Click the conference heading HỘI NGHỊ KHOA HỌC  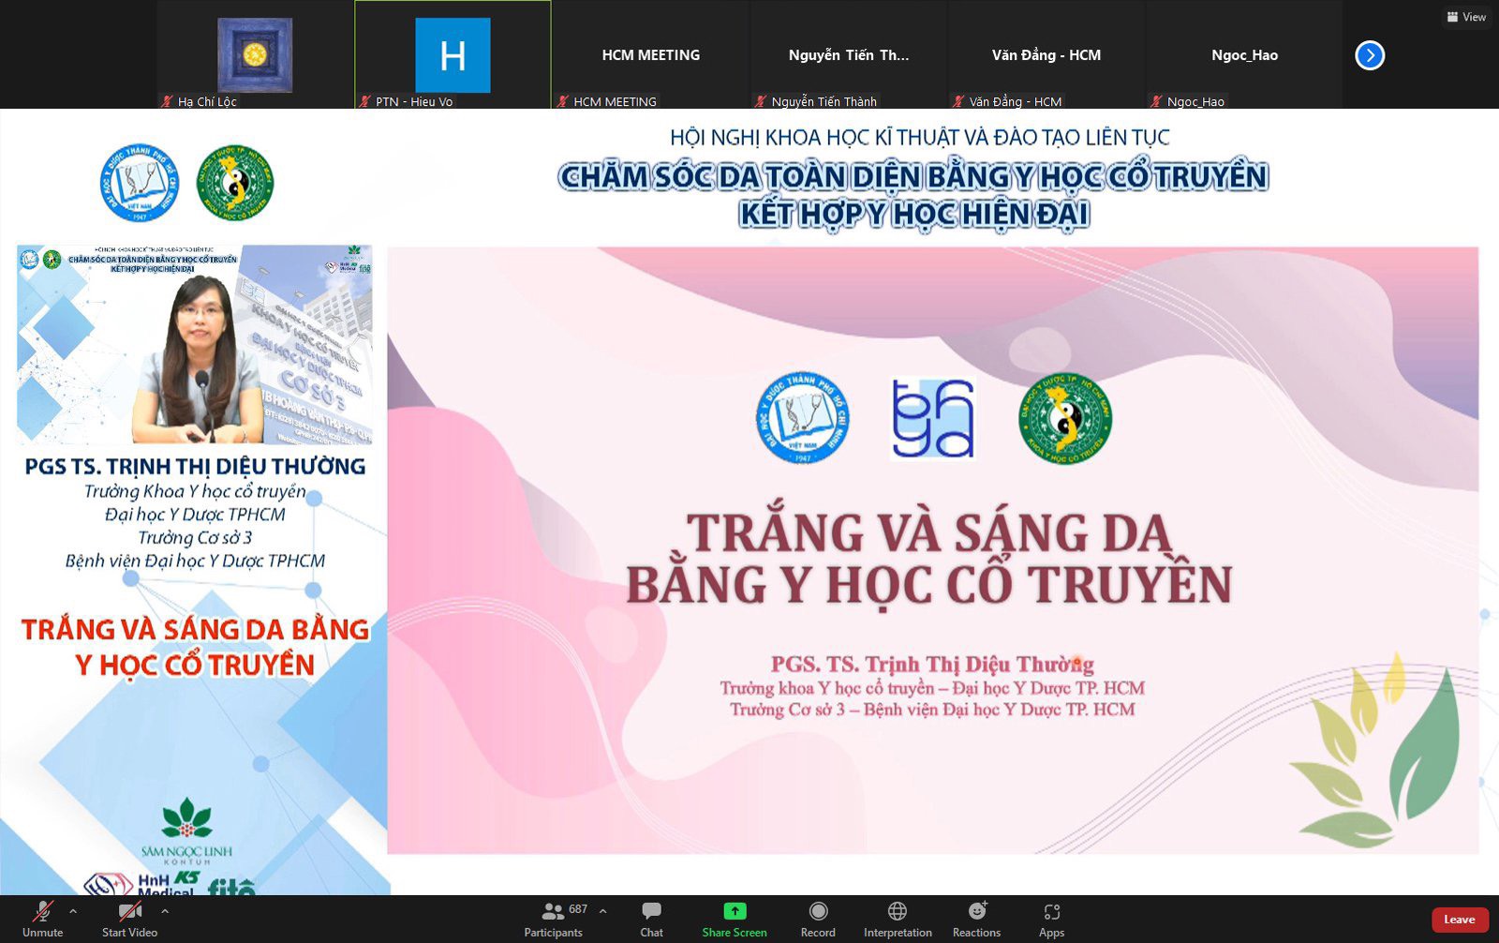coord(919,138)
